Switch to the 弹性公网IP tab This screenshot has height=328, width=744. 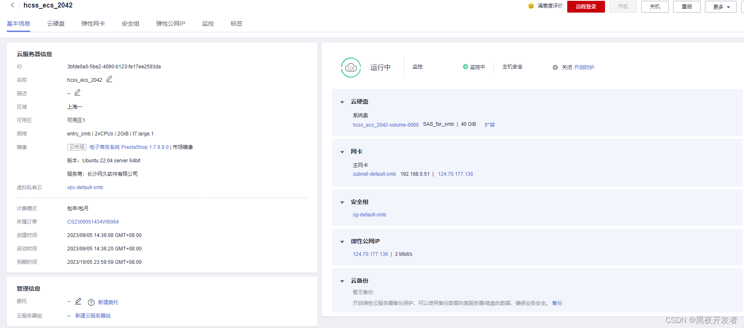[x=170, y=23]
